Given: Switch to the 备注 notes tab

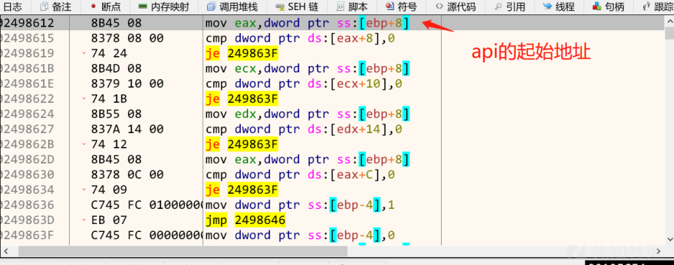Looking at the screenshot, I should pos(57,6).
